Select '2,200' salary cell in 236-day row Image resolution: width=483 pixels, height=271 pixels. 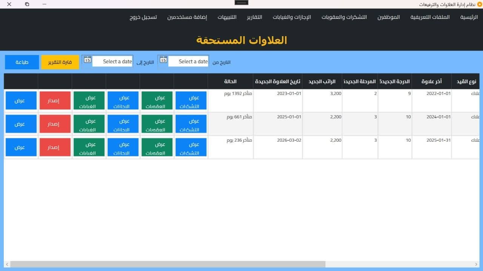click(x=322, y=147)
